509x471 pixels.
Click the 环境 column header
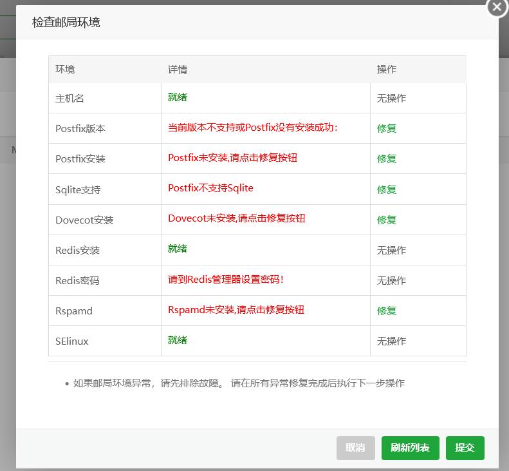point(65,69)
